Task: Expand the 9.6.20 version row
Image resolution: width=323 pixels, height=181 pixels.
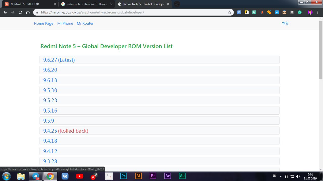Action: (159, 70)
